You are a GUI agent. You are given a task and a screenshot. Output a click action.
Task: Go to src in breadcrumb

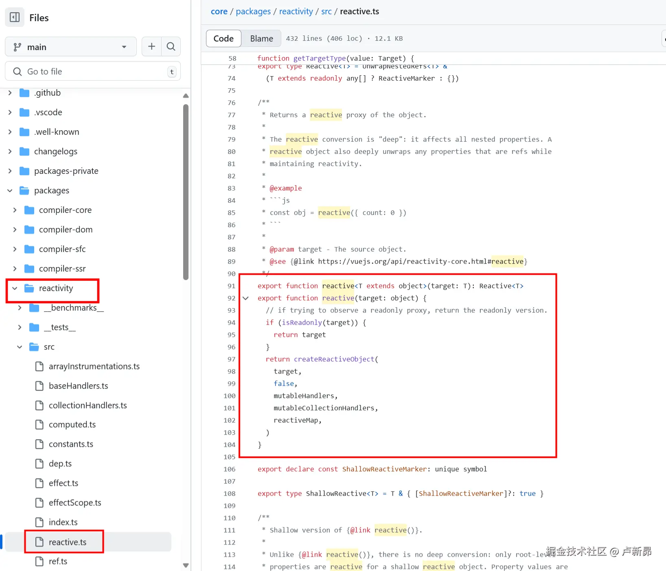[326, 11]
